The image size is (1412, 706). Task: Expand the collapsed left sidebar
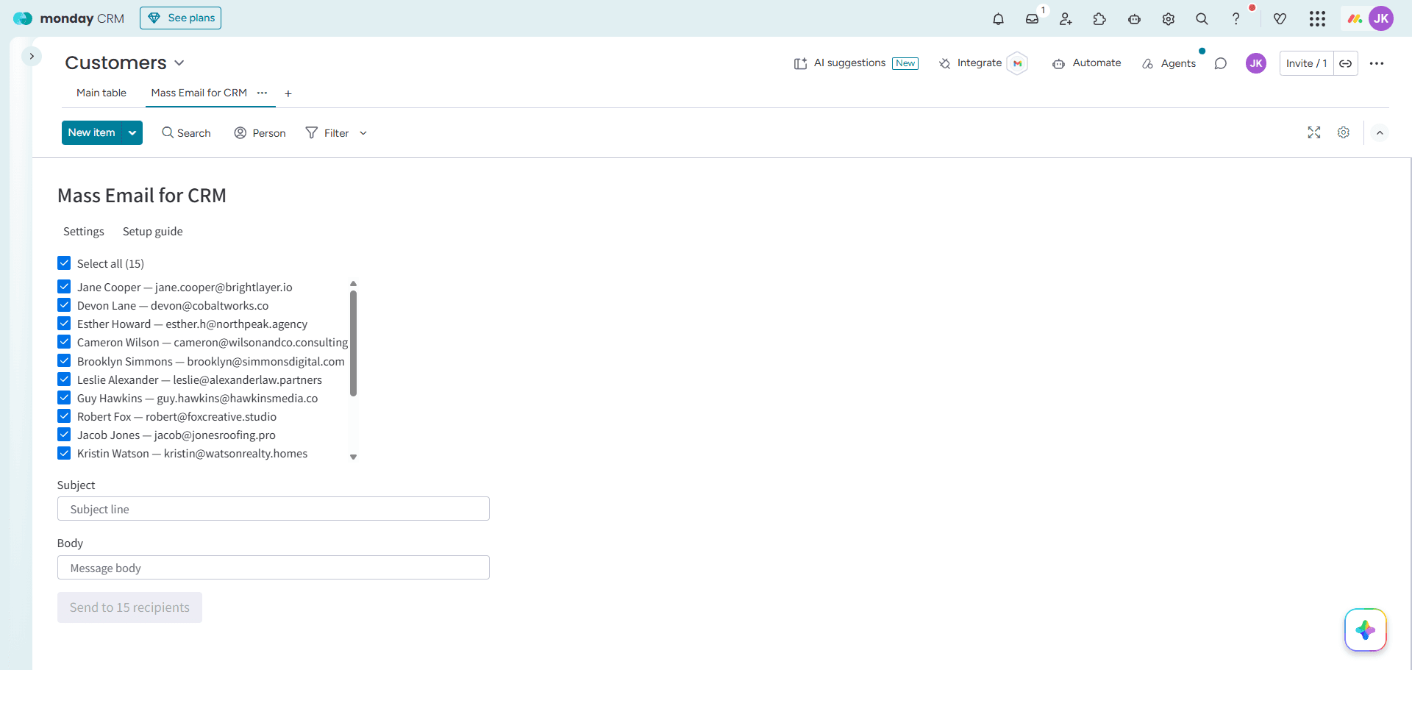pyautogui.click(x=32, y=56)
